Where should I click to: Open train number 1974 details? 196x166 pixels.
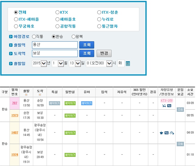click(15, 154)
